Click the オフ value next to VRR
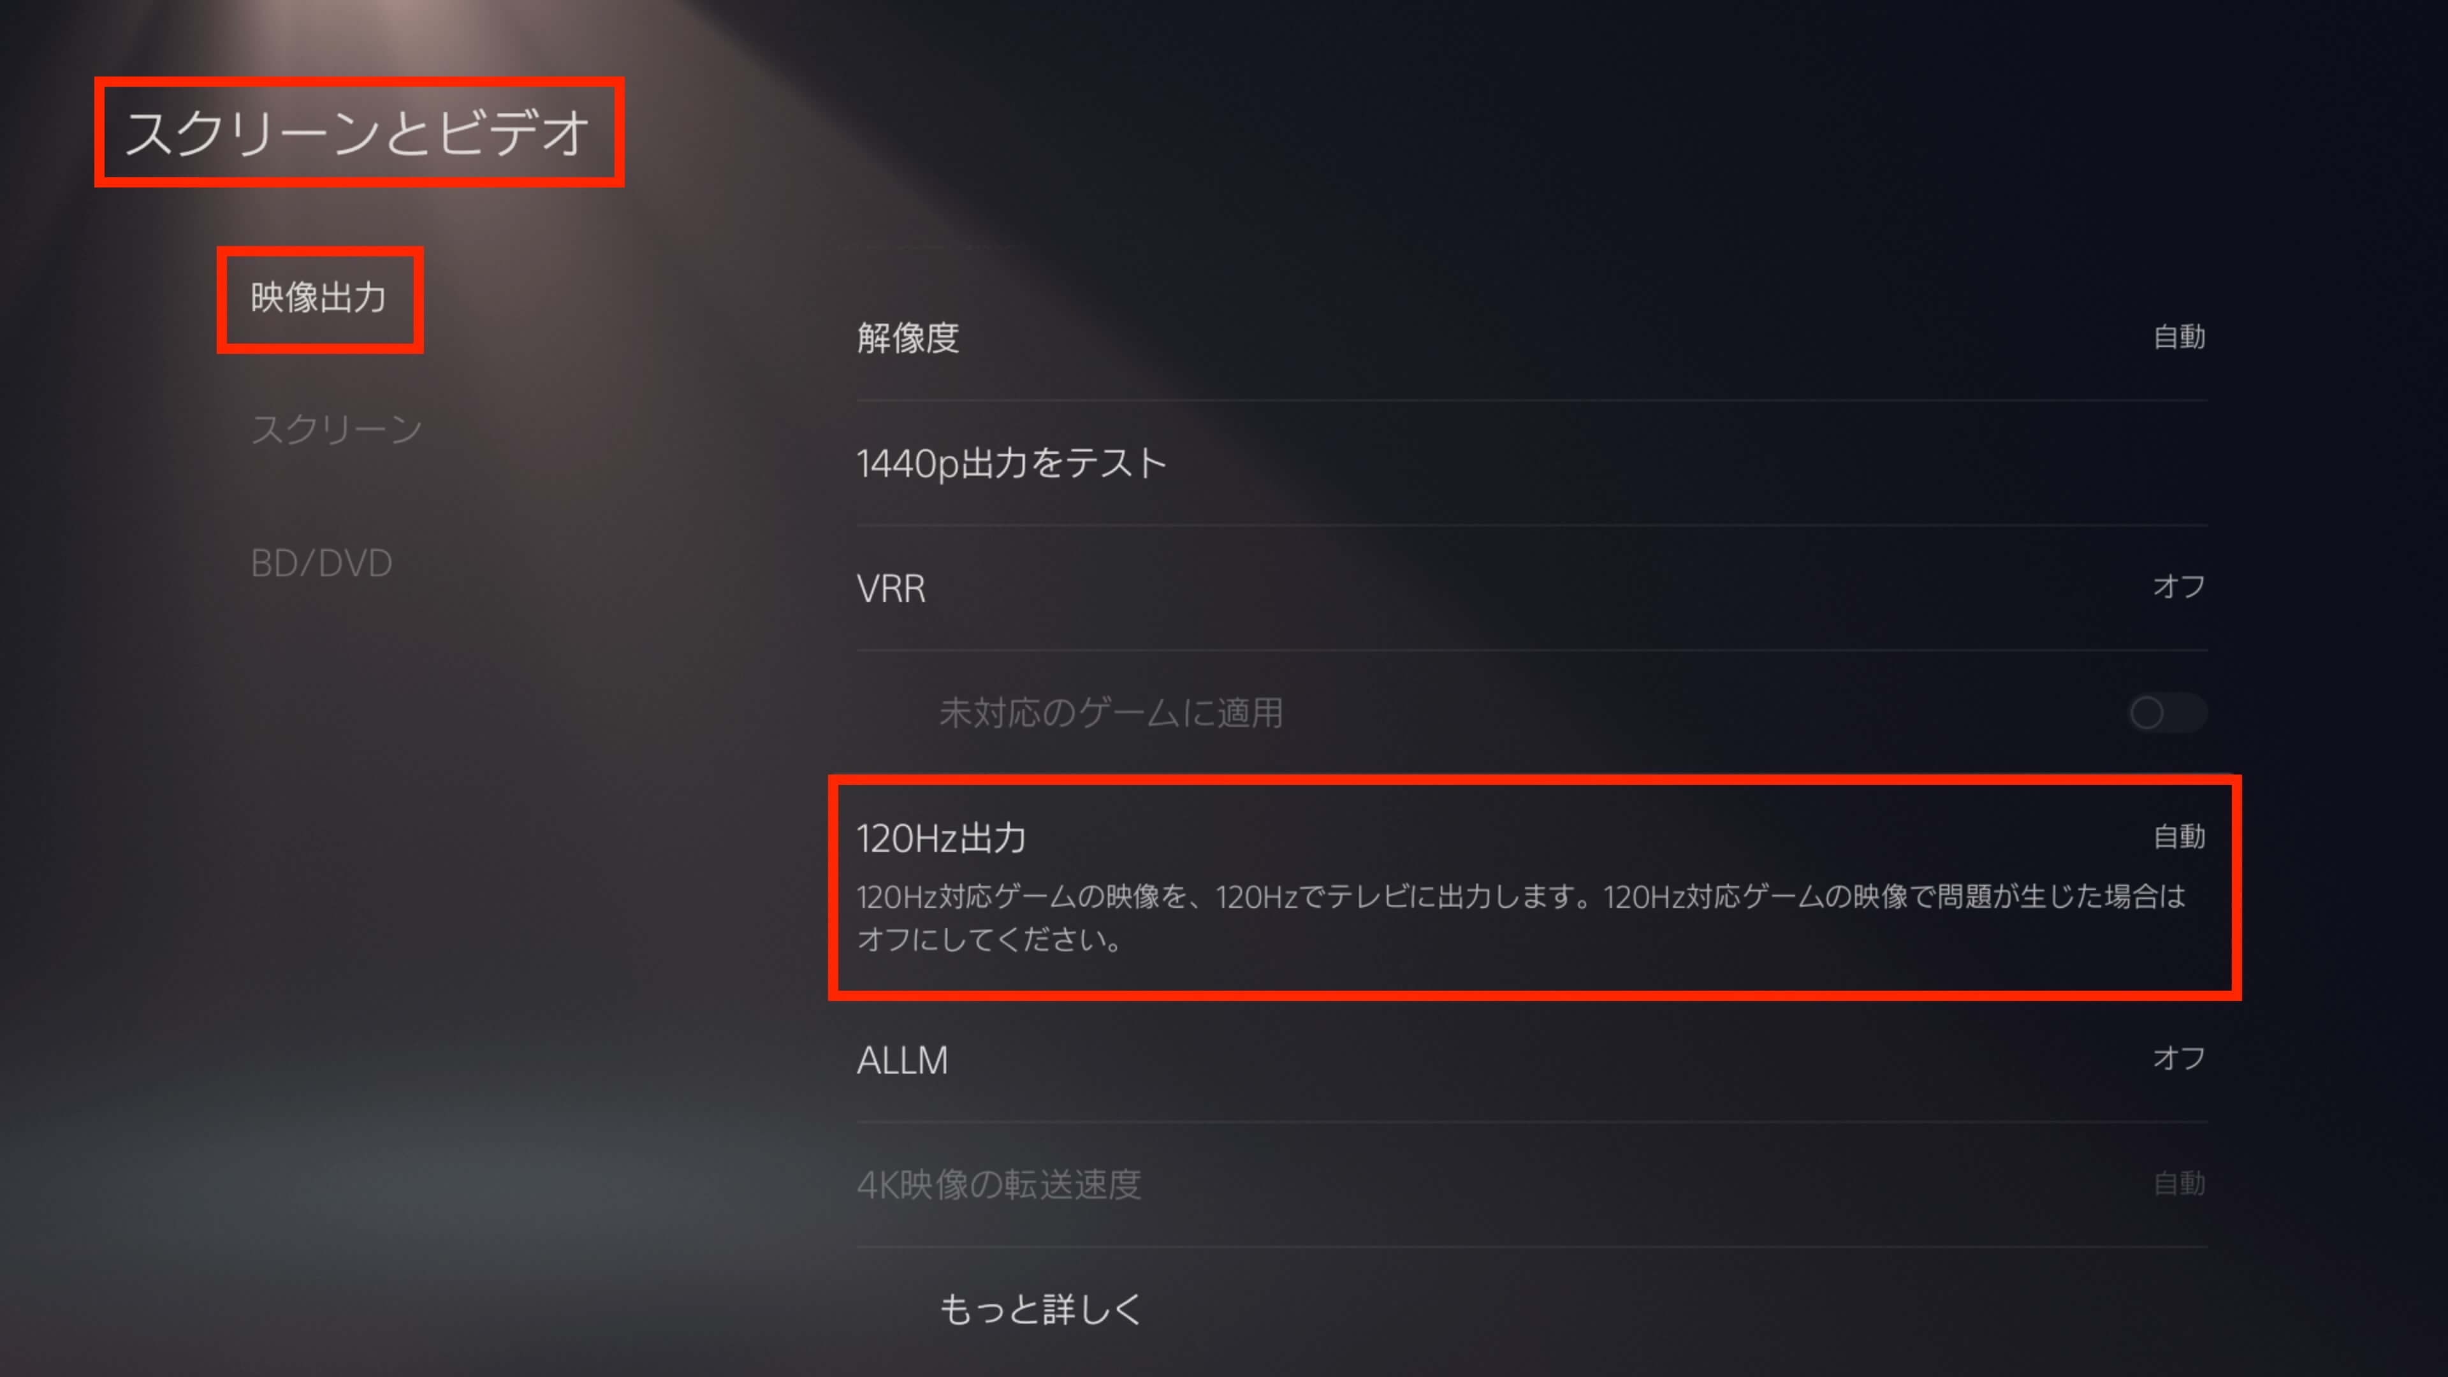The height and width of the screenshot is (1377, 2448). click(x=2179, y=586)
